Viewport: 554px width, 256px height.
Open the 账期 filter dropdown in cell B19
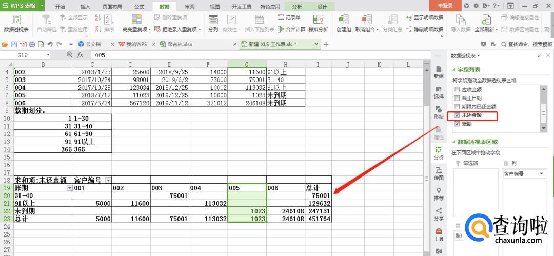(70, 188)
